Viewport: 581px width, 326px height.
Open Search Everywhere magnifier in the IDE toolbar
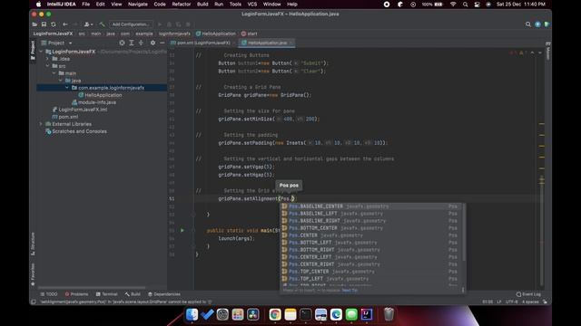coord(528,24)
